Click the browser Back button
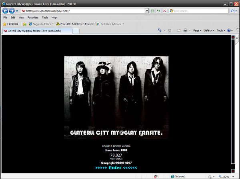 (x=5, y=11)
